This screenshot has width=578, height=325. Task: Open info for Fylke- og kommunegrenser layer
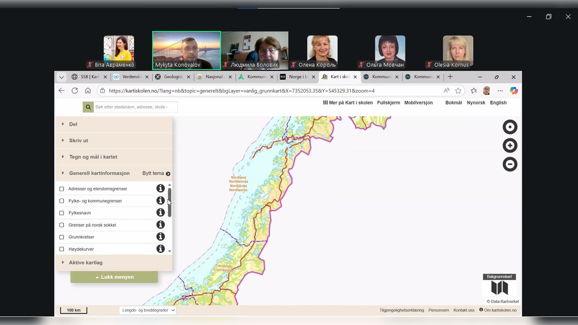tap(160, 200)
